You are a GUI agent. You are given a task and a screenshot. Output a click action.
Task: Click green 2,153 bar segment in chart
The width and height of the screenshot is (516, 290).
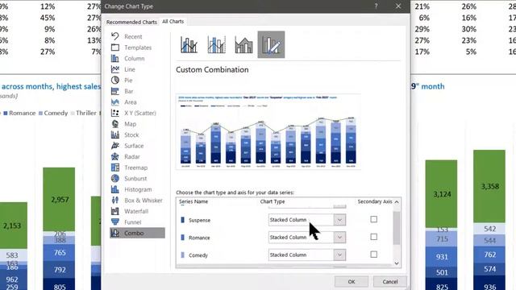coord(13,226)
